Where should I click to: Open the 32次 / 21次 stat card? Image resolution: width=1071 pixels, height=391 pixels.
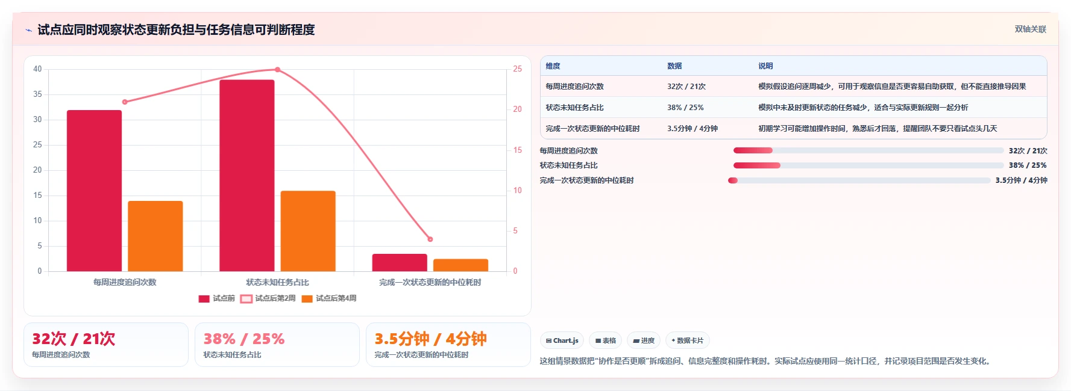point(106,345)
